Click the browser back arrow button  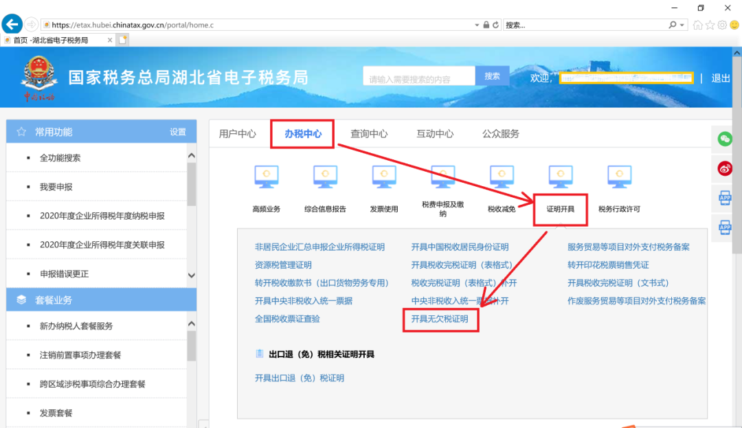tap(12, 24)
